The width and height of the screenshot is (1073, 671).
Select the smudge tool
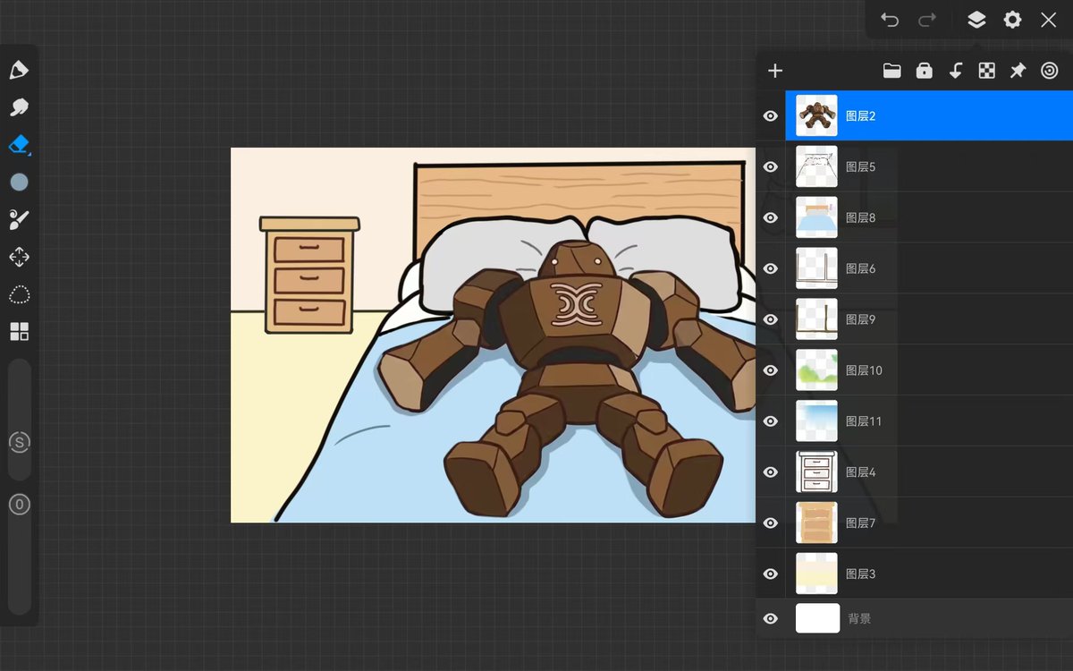point(19,107)
